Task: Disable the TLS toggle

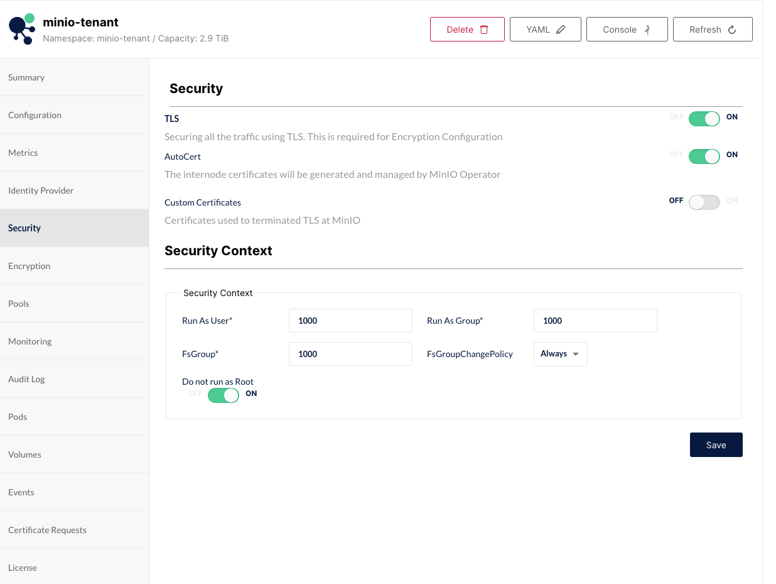Action: point(704,118)
